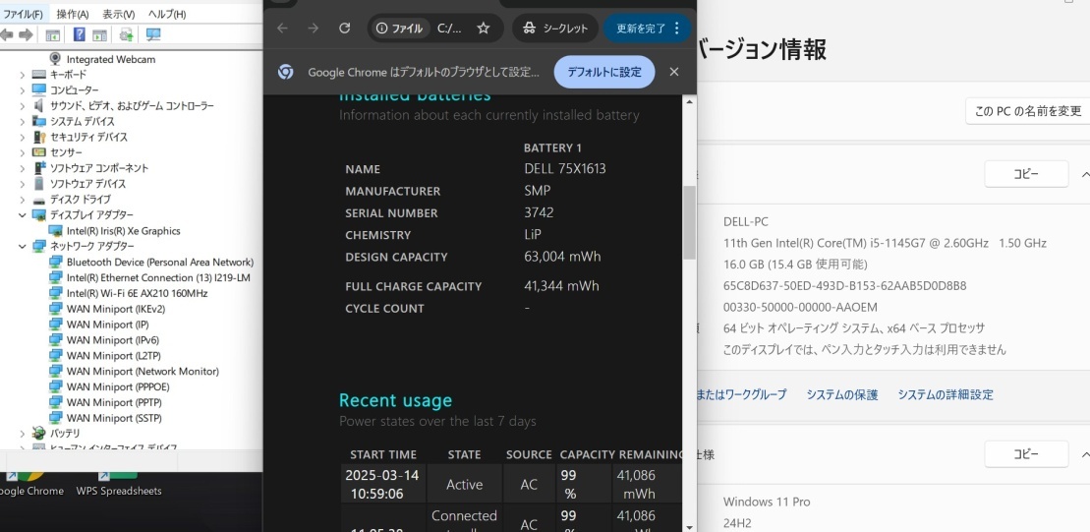
Task: Open the ヘルプ(H) menu
Action: click(167, 14)
